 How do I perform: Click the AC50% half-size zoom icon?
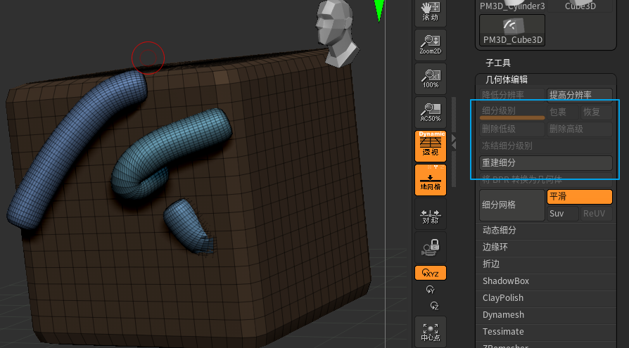coord(431,112)
